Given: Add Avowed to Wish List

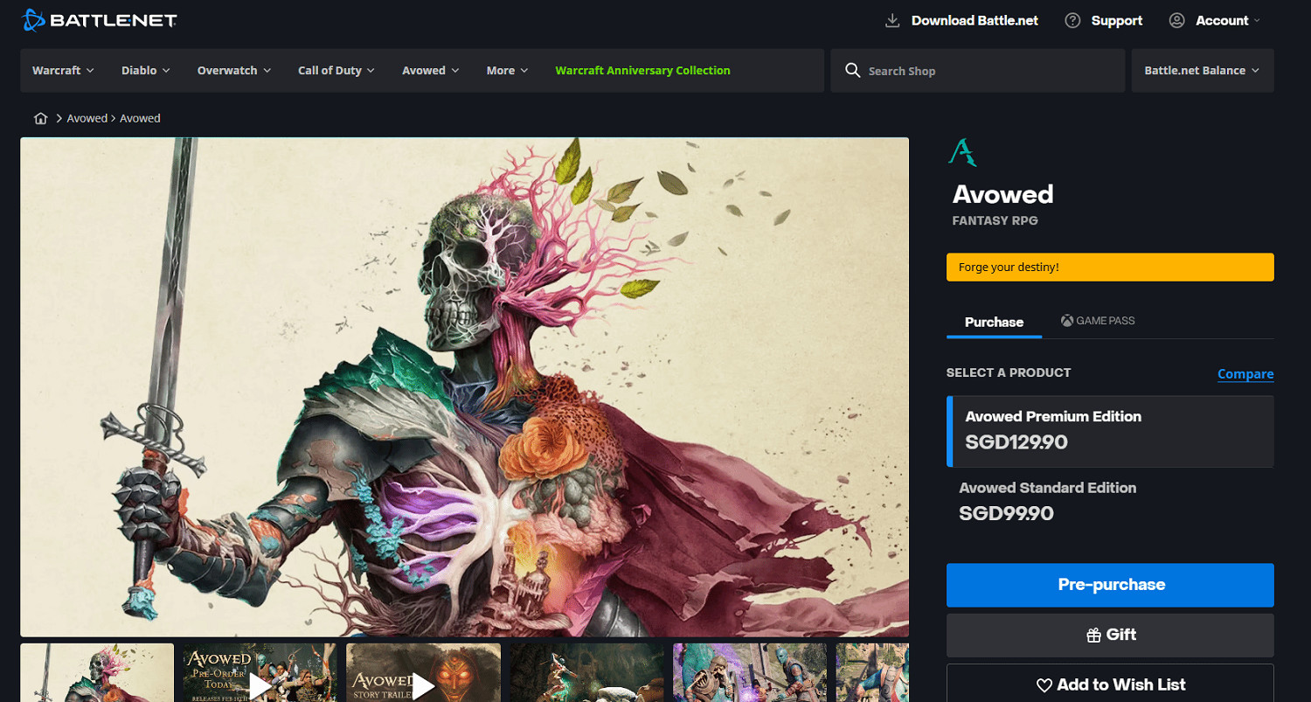Looking at the screenshot, I should point(1110,685).
